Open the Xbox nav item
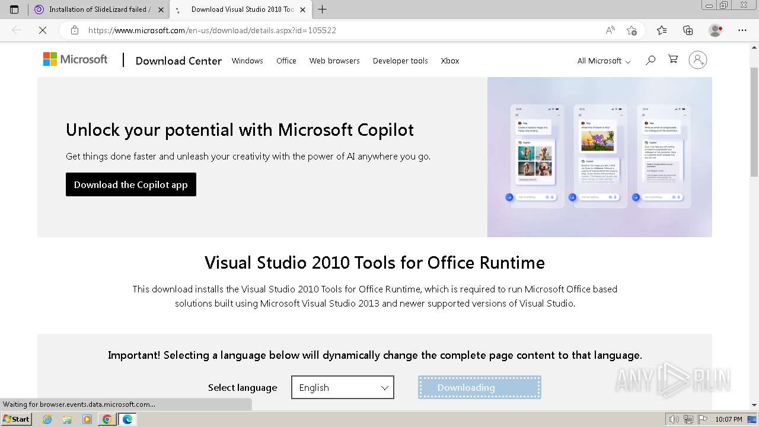The width and height of the screenshot is (759, 427). [450, 60]
